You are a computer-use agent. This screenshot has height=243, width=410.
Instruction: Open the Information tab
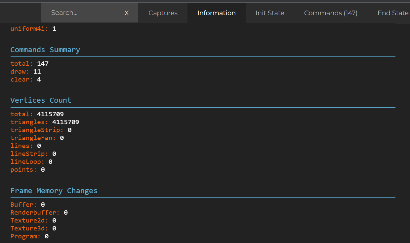(x=216, y=13)
